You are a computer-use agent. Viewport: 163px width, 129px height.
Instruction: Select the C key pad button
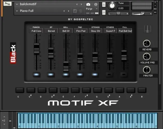point(20,90)
